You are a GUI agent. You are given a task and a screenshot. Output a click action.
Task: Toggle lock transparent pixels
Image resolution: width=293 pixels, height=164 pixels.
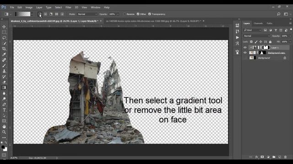(x=251, y=42)
